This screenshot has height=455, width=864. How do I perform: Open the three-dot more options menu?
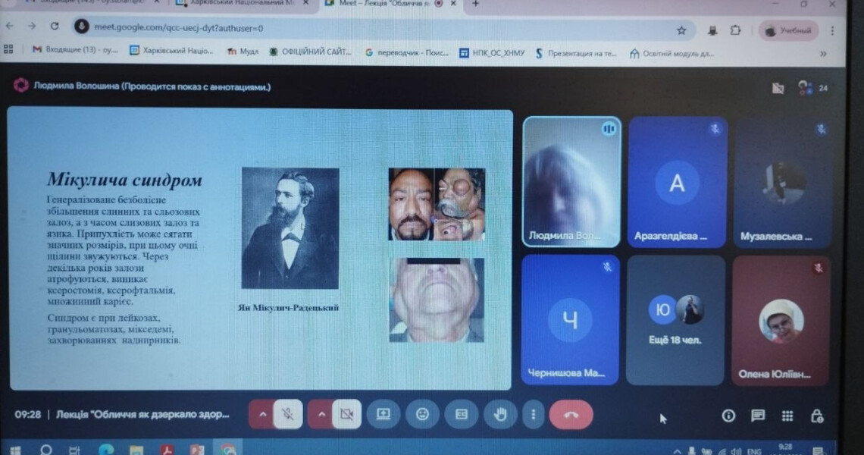coord(534,414)
